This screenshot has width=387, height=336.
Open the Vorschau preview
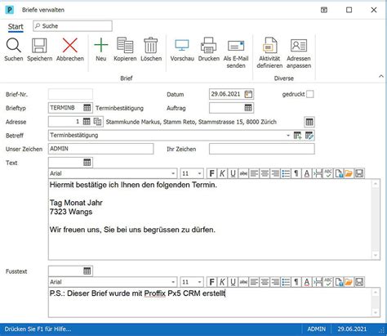[182, 46]
